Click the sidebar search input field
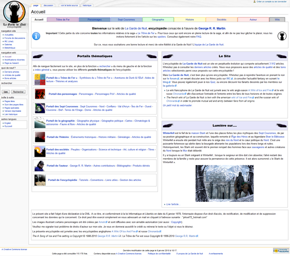290x256 pixels. 14,88
